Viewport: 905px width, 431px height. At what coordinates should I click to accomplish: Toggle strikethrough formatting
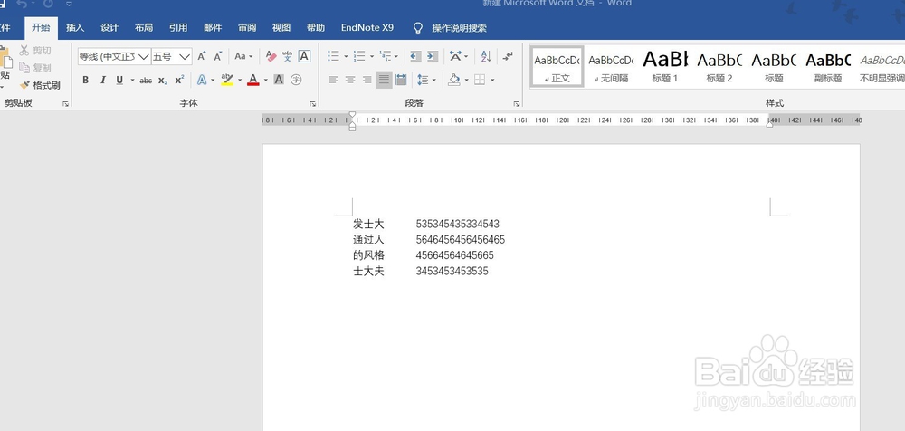[x=146, y=80]
